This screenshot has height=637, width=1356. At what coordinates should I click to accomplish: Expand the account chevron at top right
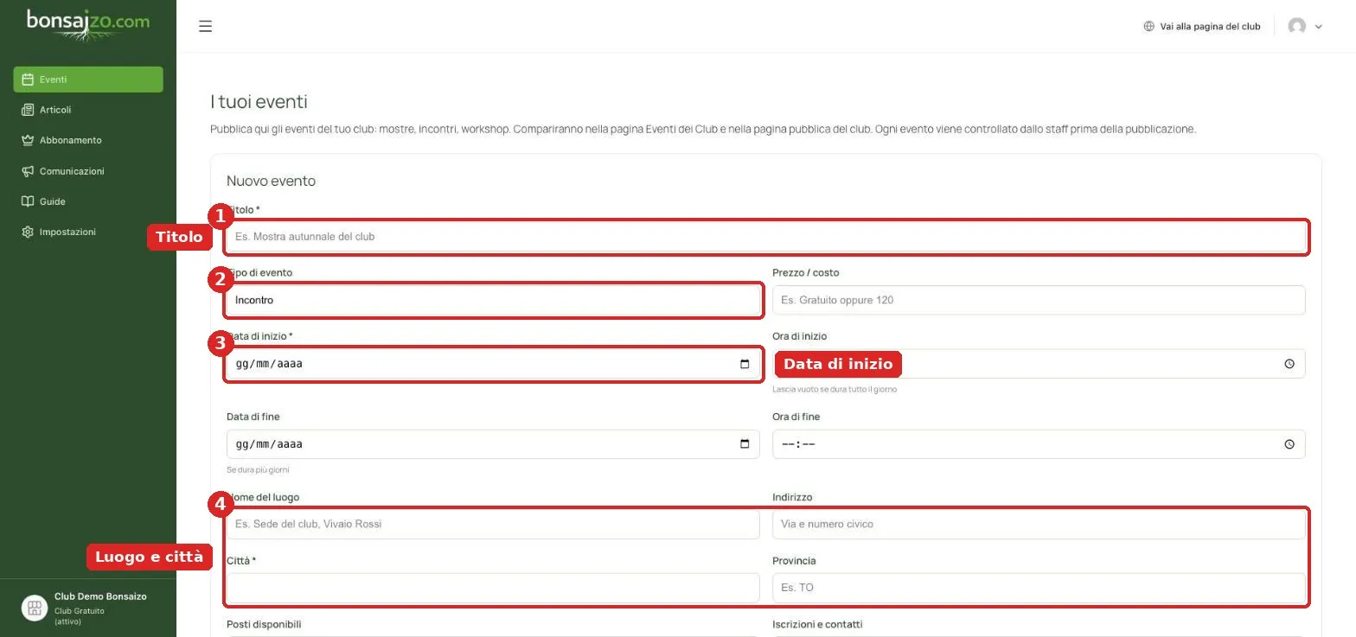[x=1319, y=27]
